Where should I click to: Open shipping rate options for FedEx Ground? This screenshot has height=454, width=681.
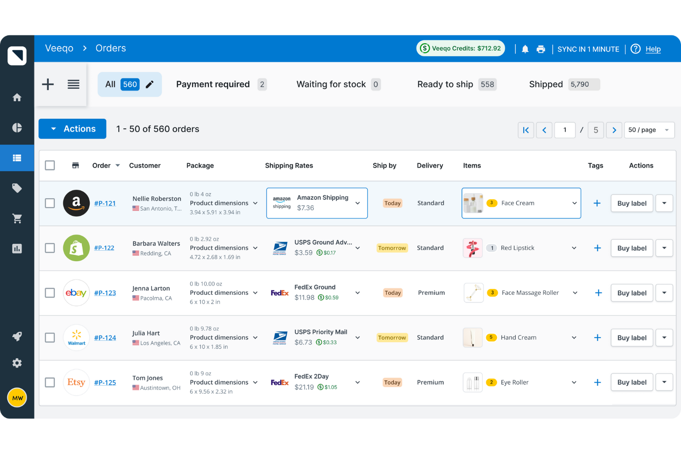click(x=358, y=293)
